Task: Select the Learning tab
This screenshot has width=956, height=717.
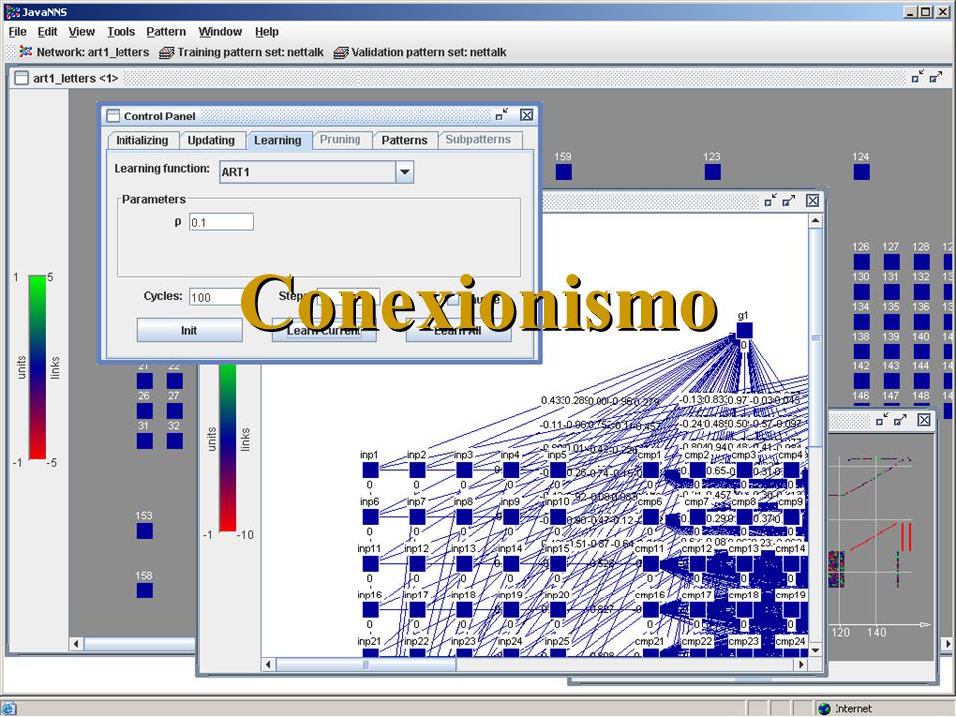Action: coord(278,140)
